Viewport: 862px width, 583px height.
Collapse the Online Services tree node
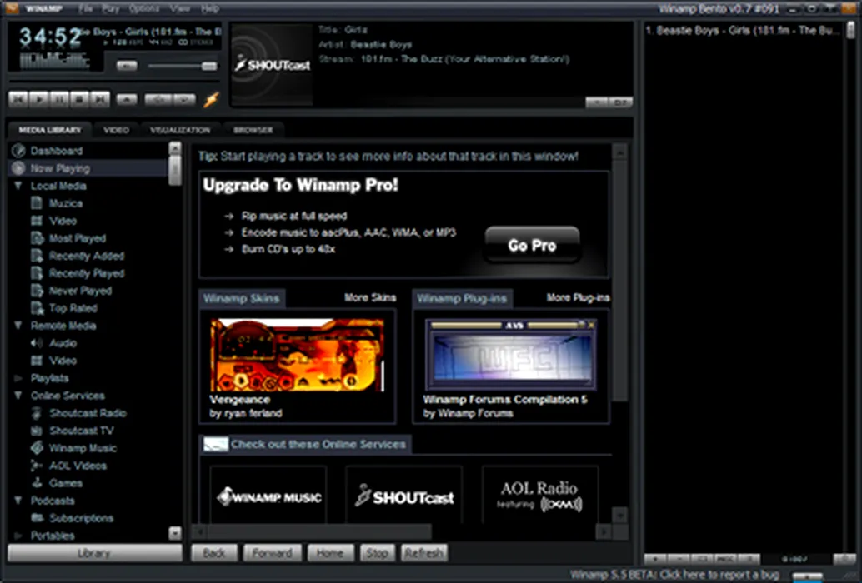[x=18, y=396]
